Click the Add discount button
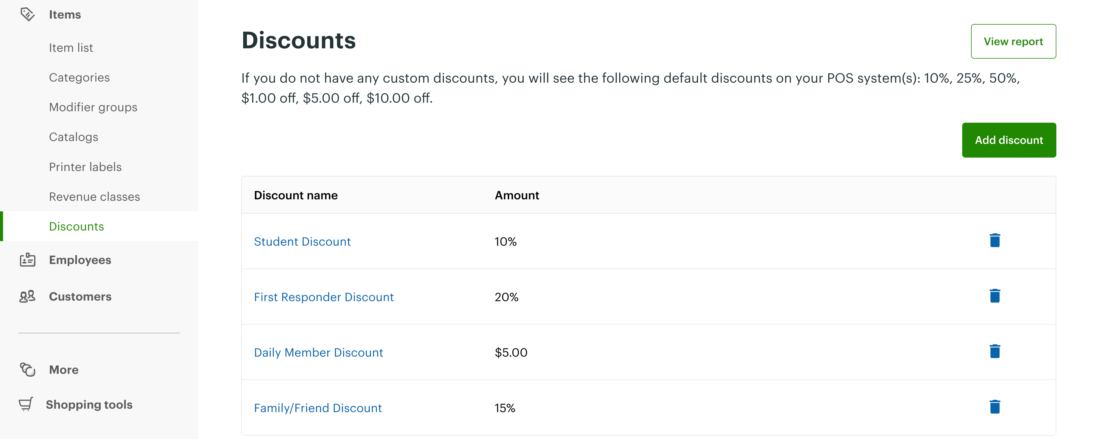 (x=1009, y=140)
